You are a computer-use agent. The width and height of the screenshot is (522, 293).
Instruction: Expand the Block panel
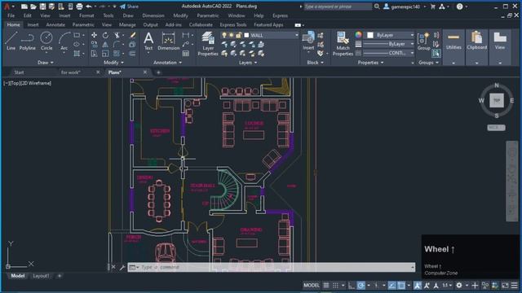(x=315, y=62)
